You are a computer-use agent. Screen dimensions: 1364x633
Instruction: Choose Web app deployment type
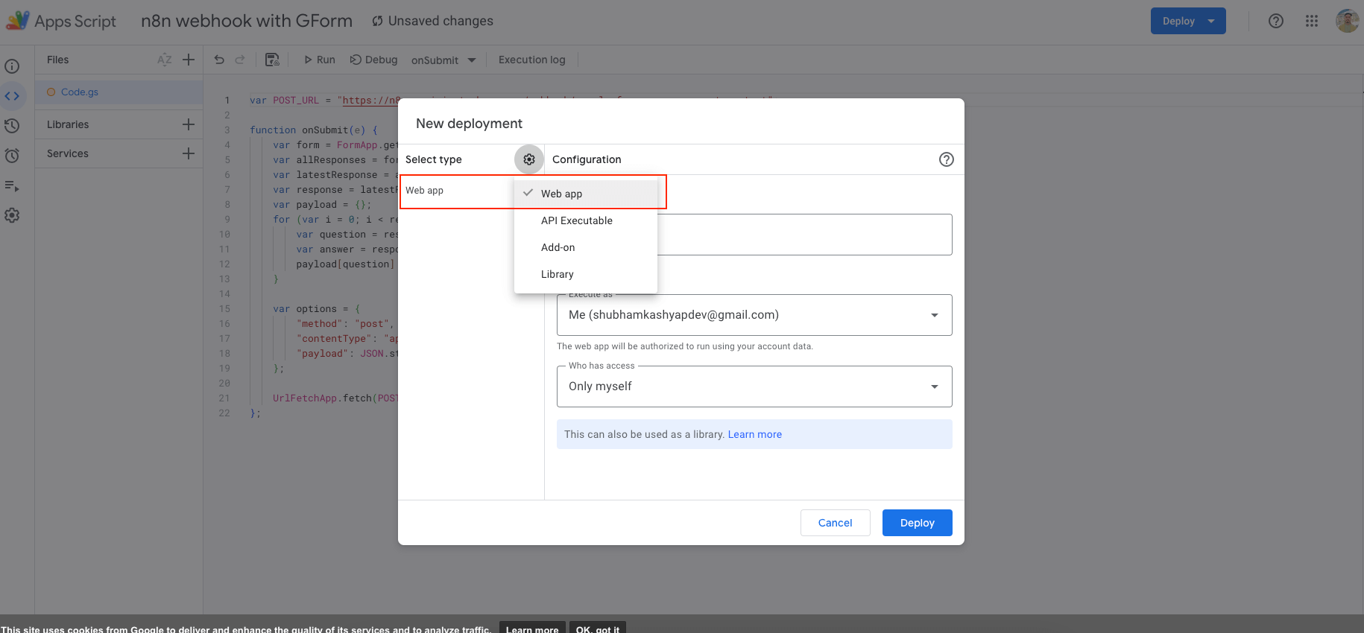[586, 194]
